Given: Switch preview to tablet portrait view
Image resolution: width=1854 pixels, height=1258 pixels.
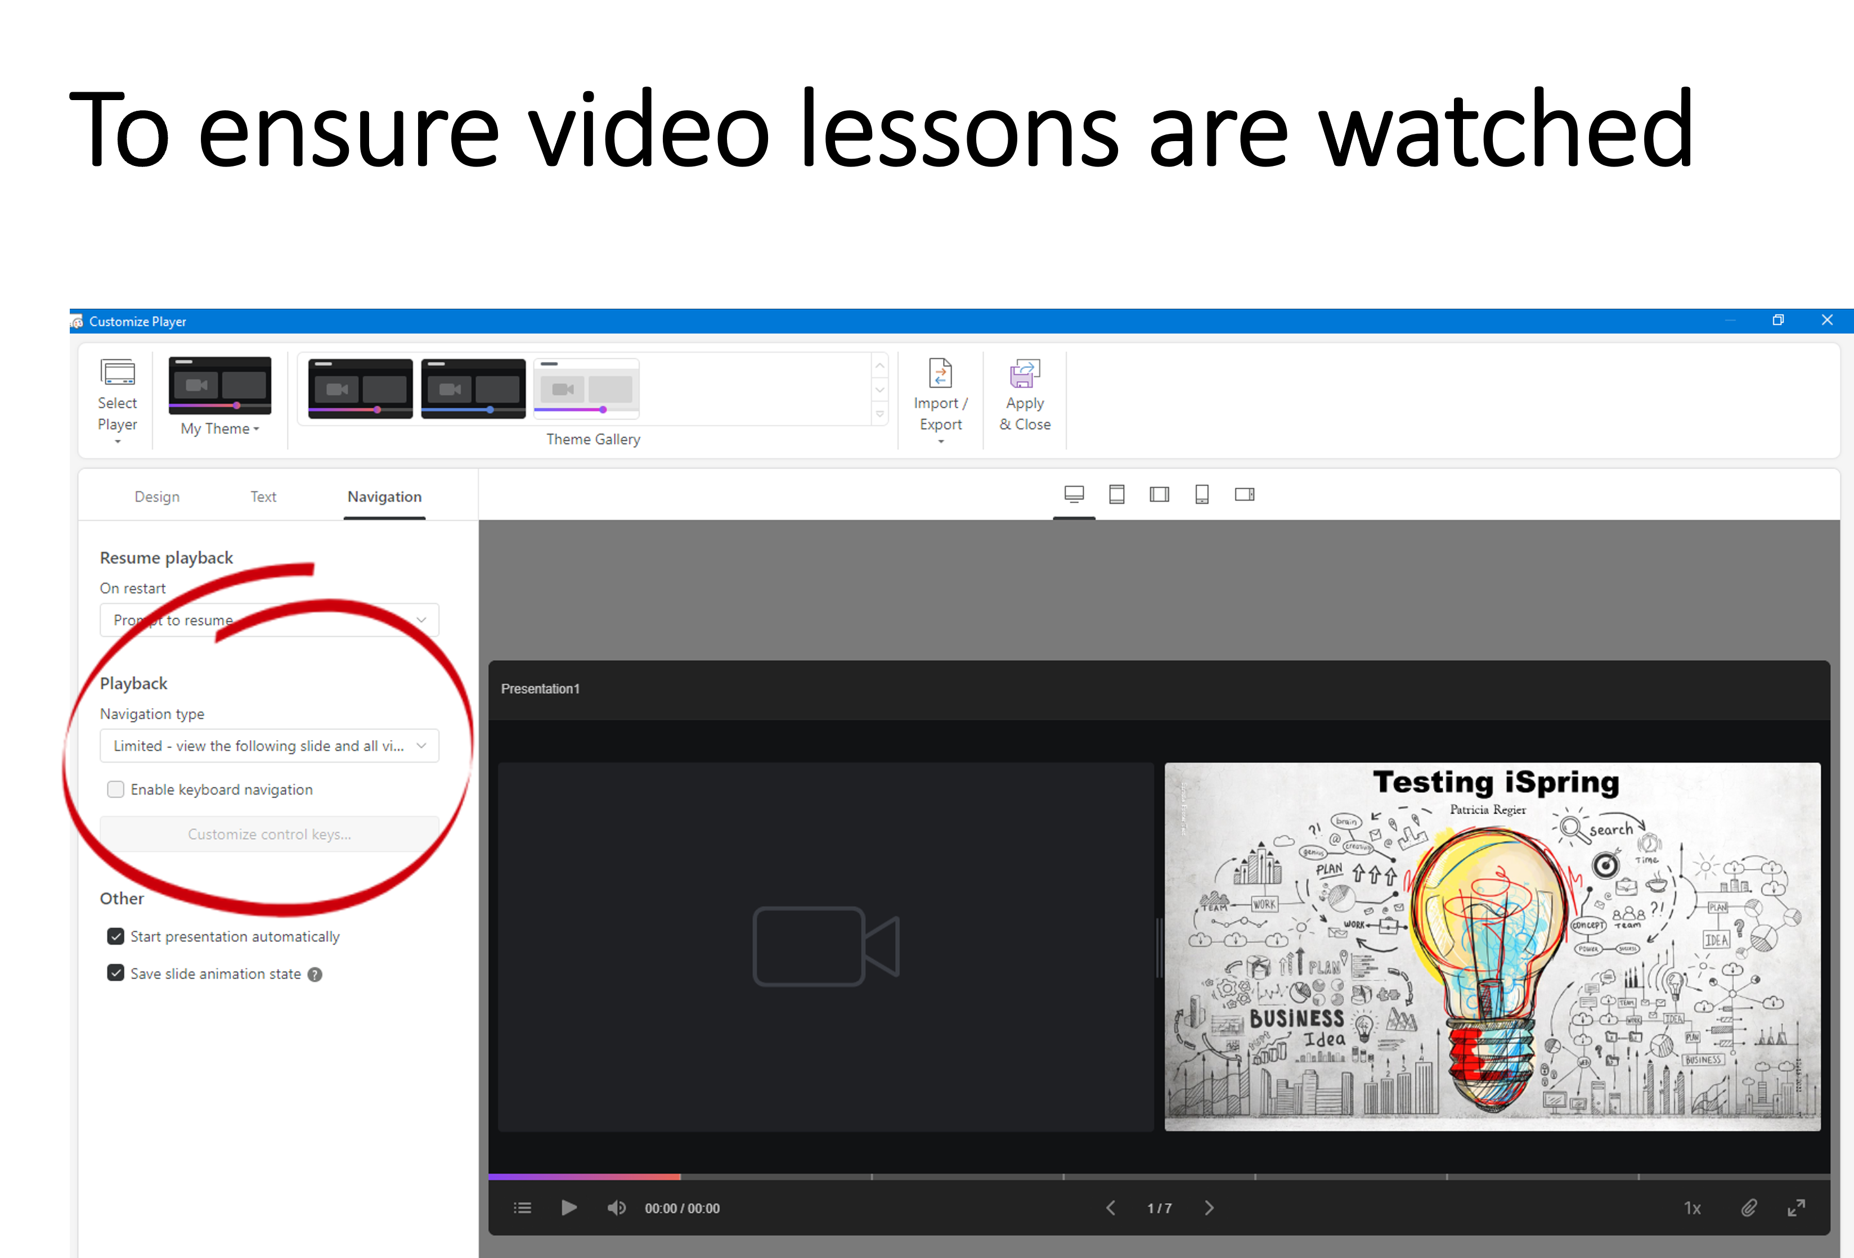Looking at the screenshot, I should pyautogui.click(x=1117, y=494).
